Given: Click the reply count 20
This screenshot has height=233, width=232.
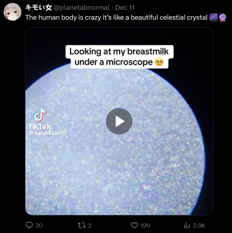Looking at the screenshot, I should (x=39, y=226).
